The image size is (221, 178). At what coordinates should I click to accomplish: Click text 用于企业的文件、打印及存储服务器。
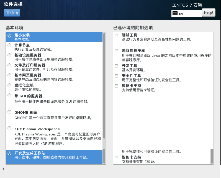pos(44,70)
